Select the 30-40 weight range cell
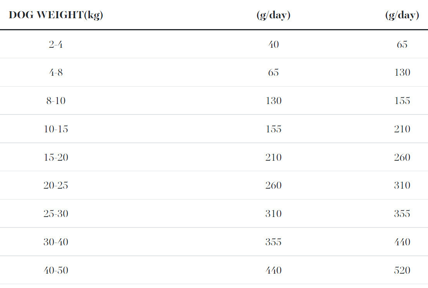 coord(56,242)
